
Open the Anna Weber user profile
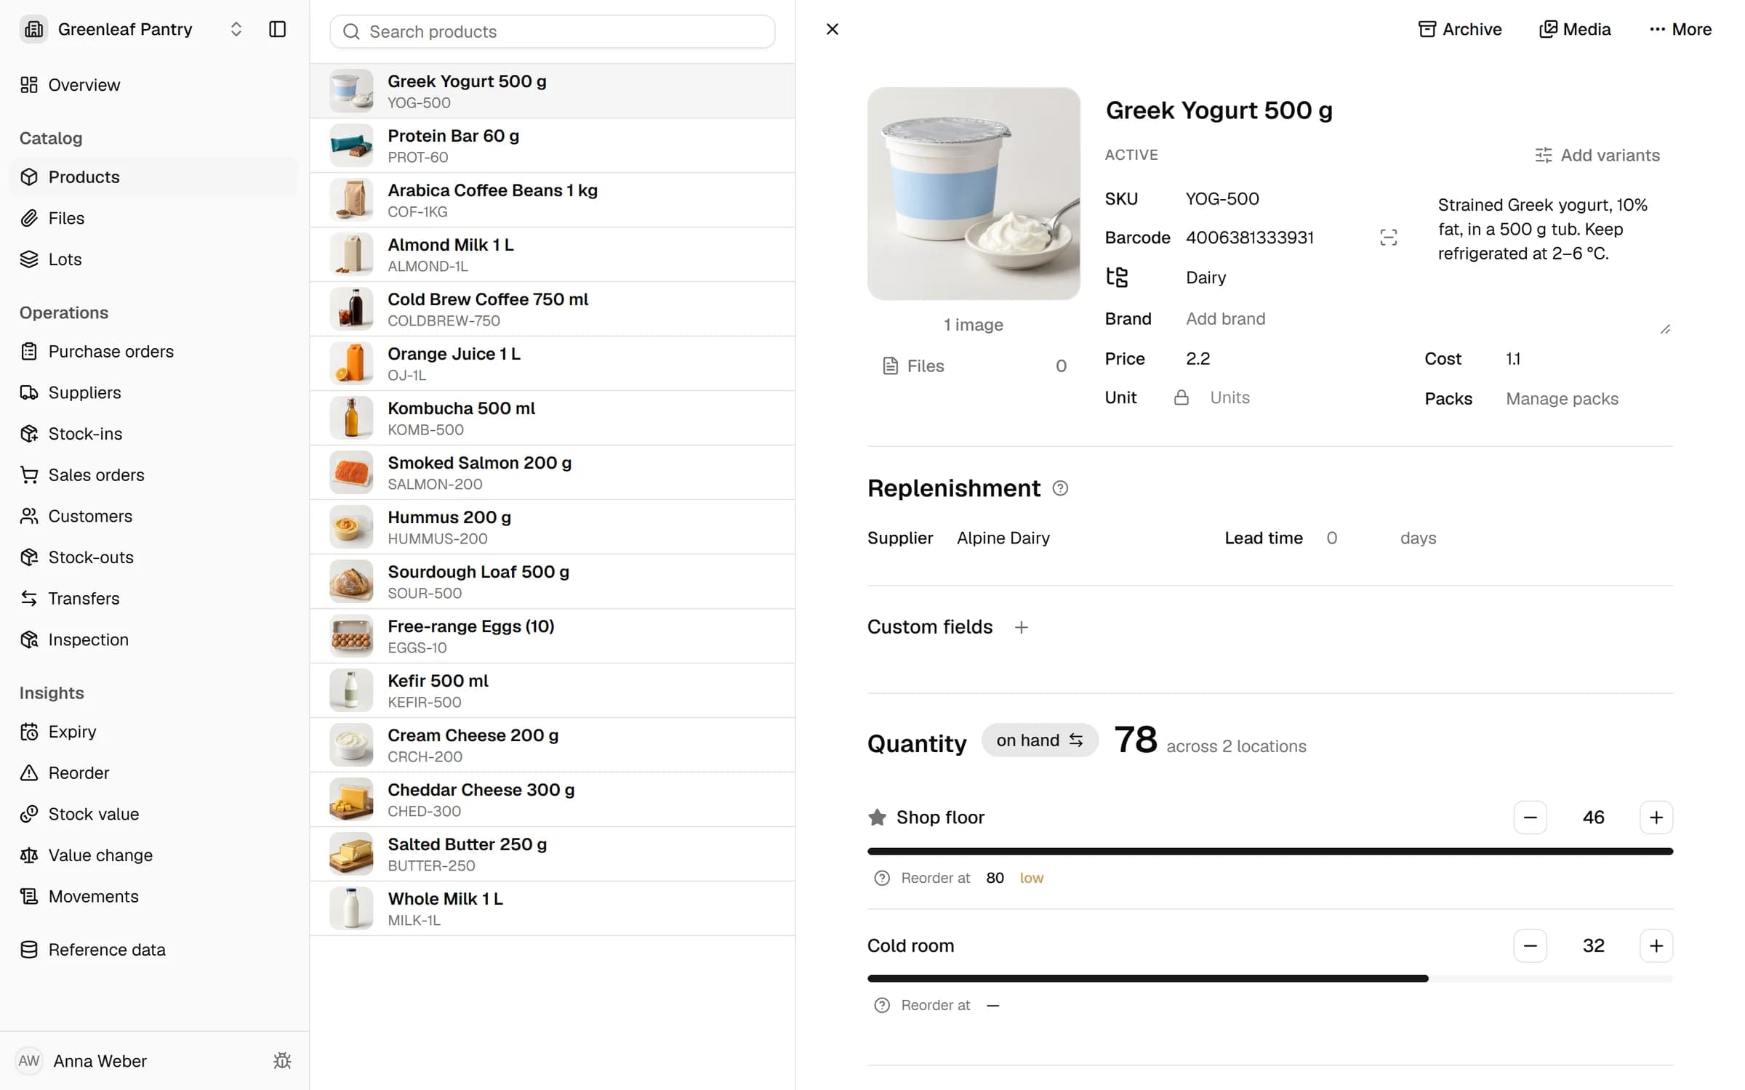point(81,1061)
